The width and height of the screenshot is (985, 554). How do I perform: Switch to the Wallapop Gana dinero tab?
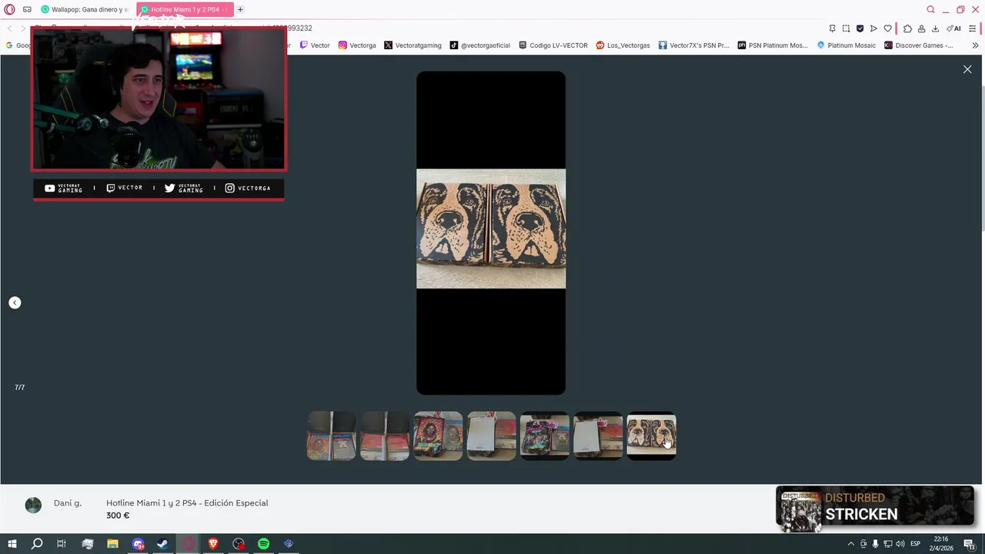tap(85, 9)
